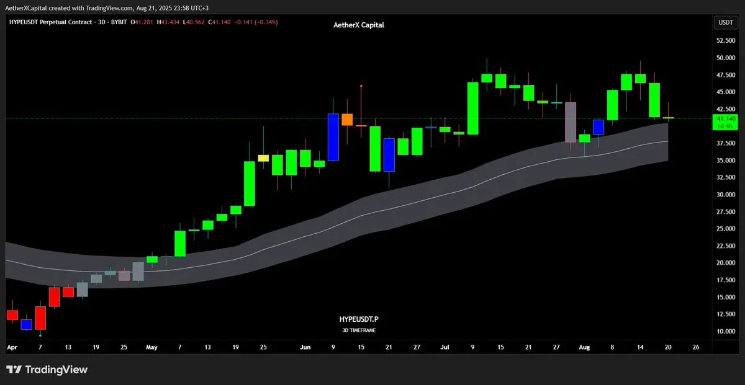The height and width of the screenshot is (385, 745).
Task: Click the 25.000 price axis label
Action: (726, 229)
